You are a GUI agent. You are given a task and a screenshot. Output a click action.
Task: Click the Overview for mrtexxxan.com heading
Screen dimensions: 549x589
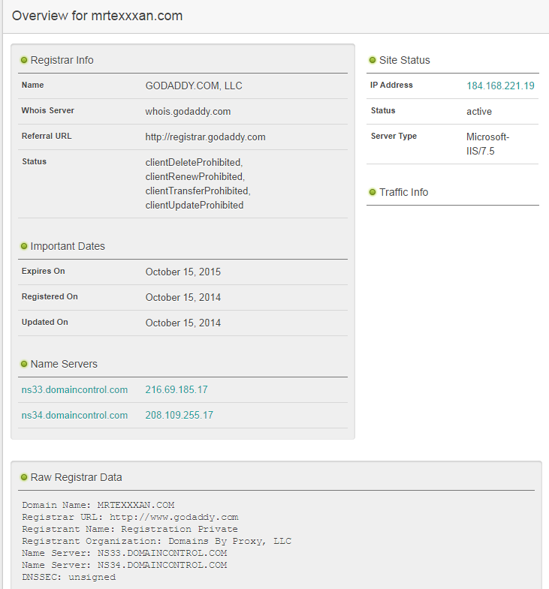(x=98, y=16)
